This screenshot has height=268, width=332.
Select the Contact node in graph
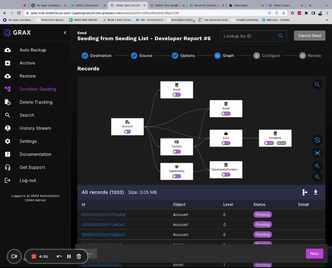point(176,147)
